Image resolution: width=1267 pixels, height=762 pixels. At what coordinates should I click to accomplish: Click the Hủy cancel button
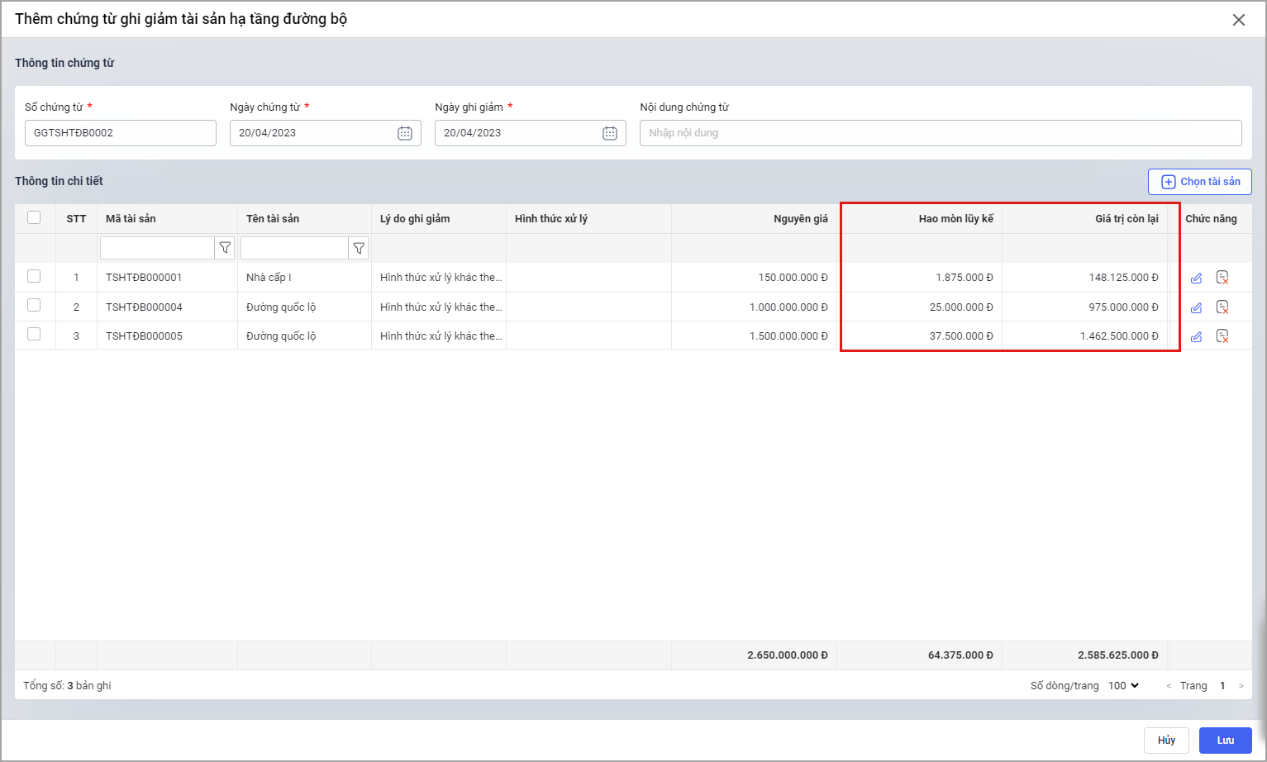click(x=1166, y=740)
